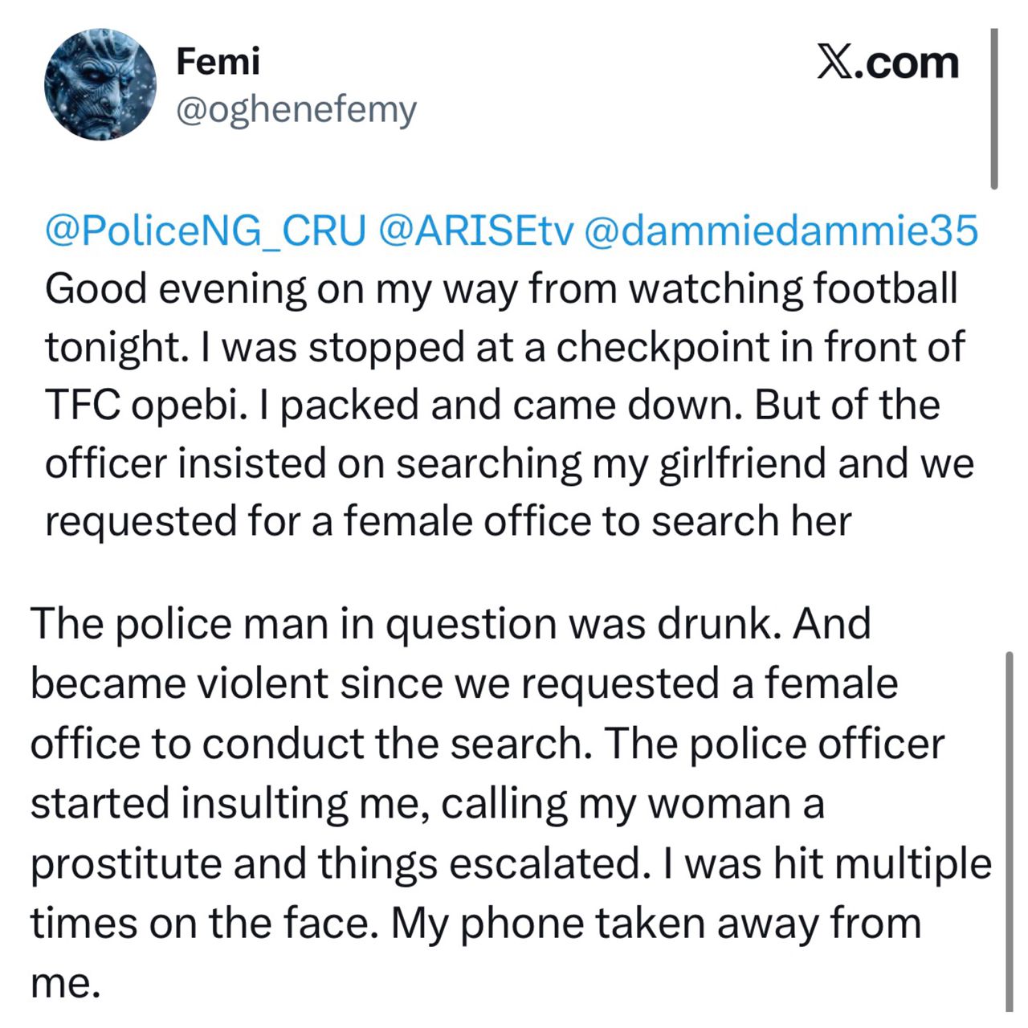Click the display name Femi

tap(218, 62)
